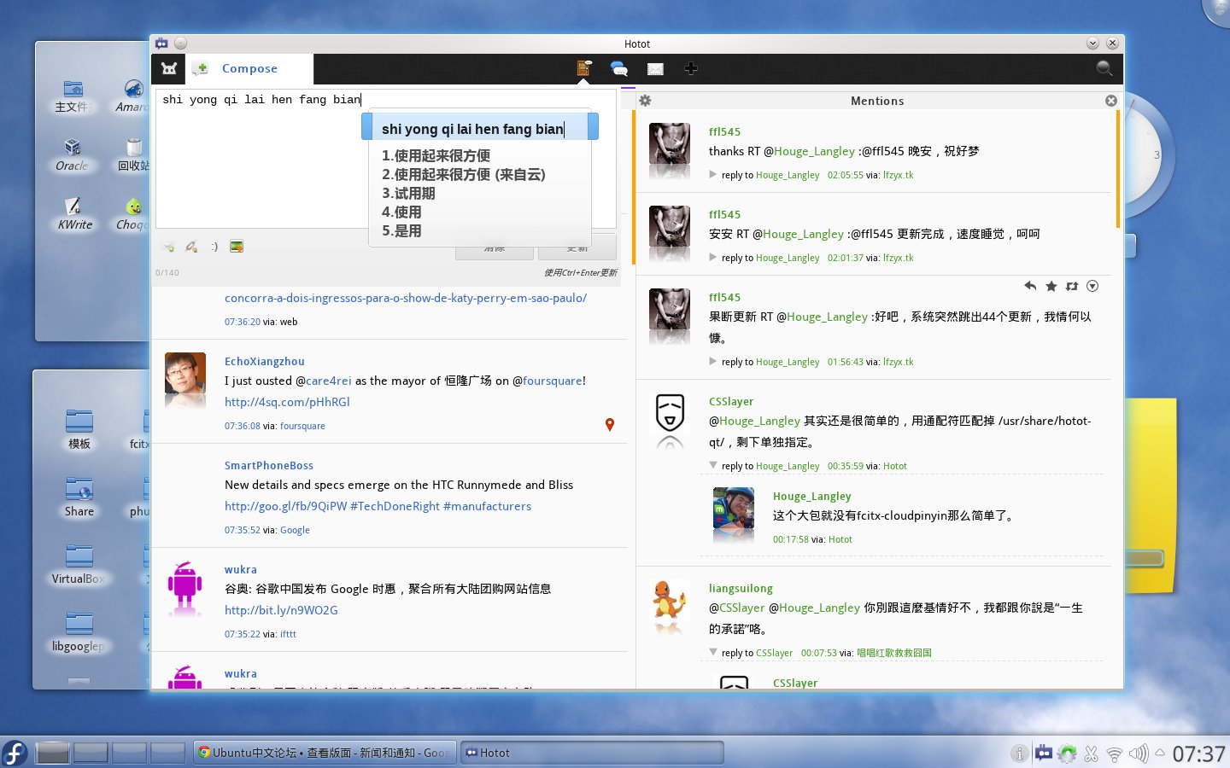The width and height of the screenshot is (1230, 768).
Task: Open the Oracle desktop icon
Action: (x=73, y=155)
